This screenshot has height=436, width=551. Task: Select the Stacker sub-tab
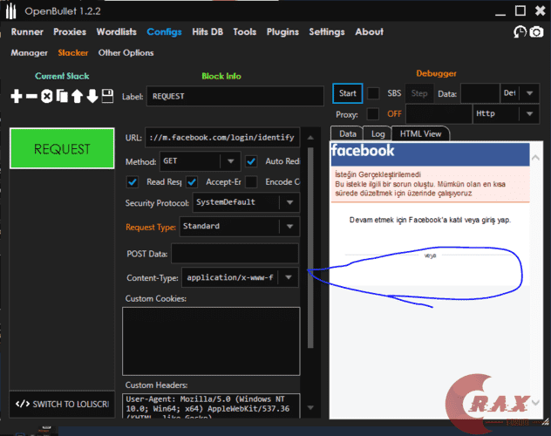[x=72, y=53]
